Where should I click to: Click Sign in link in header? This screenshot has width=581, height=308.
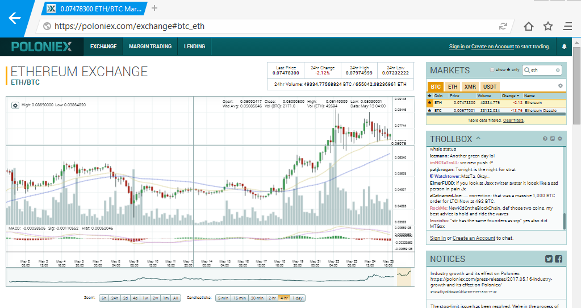[x=457, y=47]
